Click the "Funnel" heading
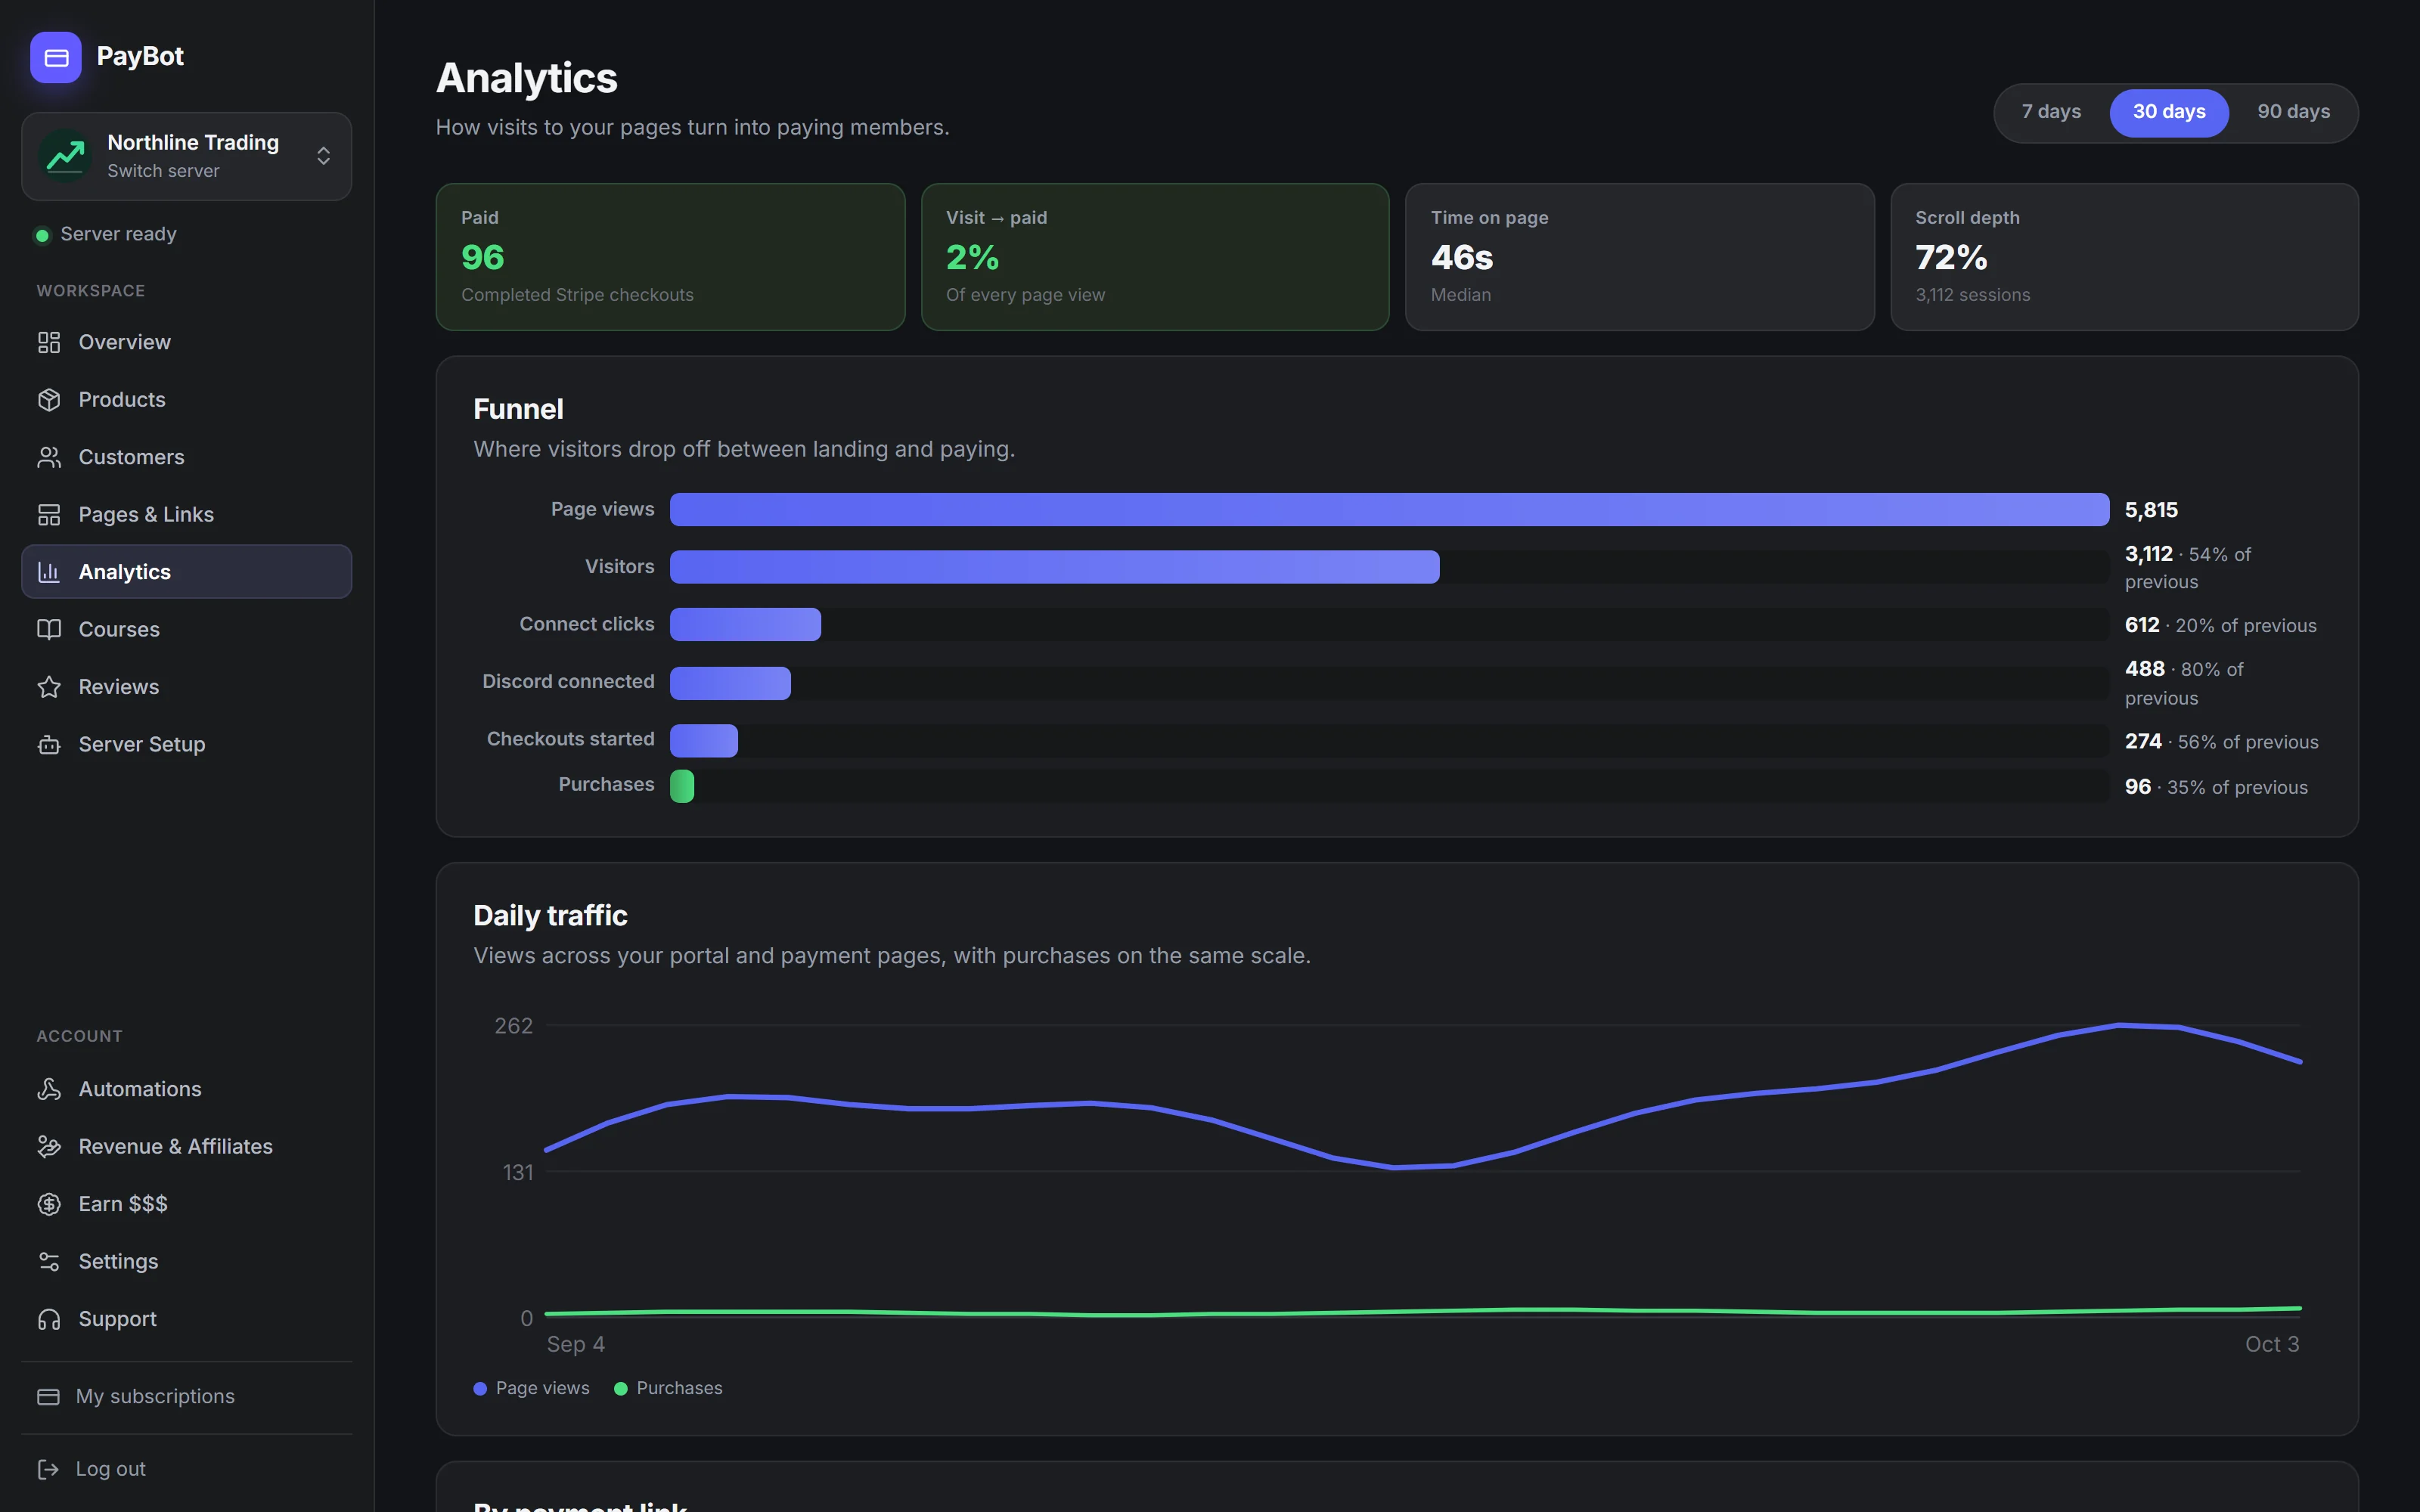Viewport: 2420px width, 1512px height. click(x=518, y=409)
